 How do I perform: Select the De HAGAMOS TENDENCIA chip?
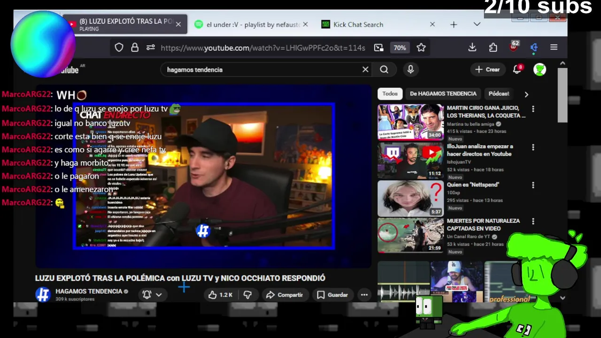click(x=443, y=93)
